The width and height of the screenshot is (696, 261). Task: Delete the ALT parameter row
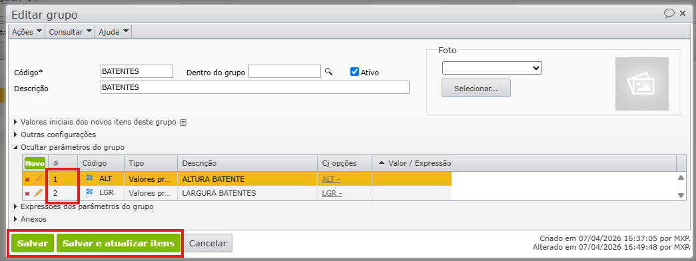point(27,180)
